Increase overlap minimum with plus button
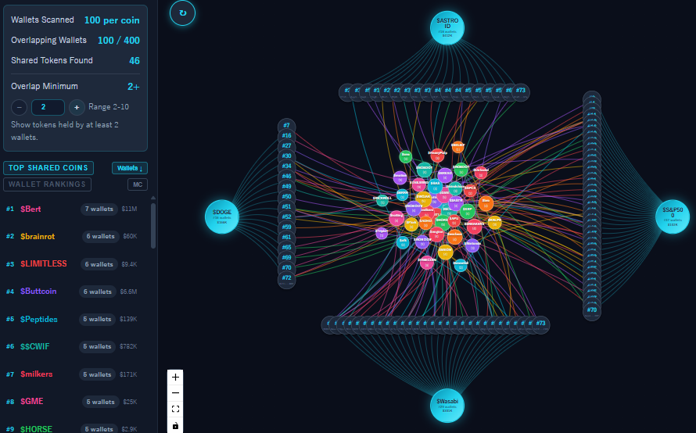696x433 pixels. (77, 107)
